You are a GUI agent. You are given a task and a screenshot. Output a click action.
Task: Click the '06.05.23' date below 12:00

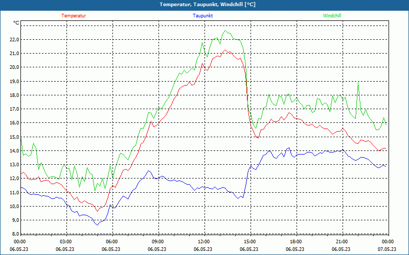pyautogui.click(x=203, y=249)
